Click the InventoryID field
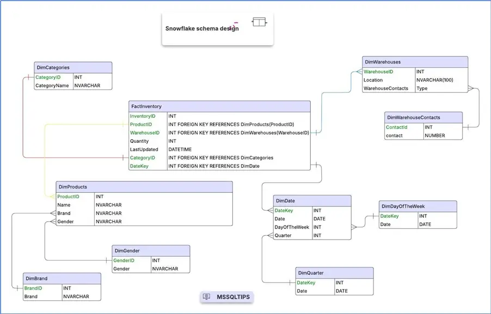This screenshot has width=491, height=314. click(143, 116)
